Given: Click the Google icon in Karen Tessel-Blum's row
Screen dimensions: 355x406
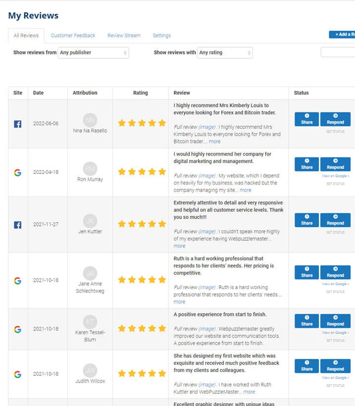Looking at the screenshot, I should 18,329.
